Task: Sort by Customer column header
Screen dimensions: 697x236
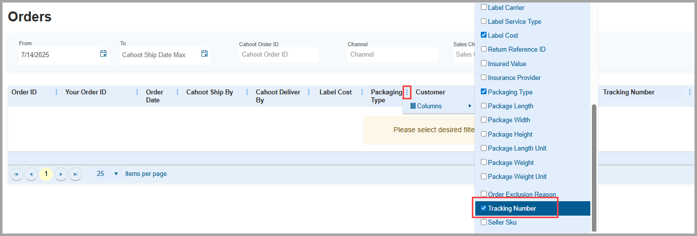Action: coord(430,92)
